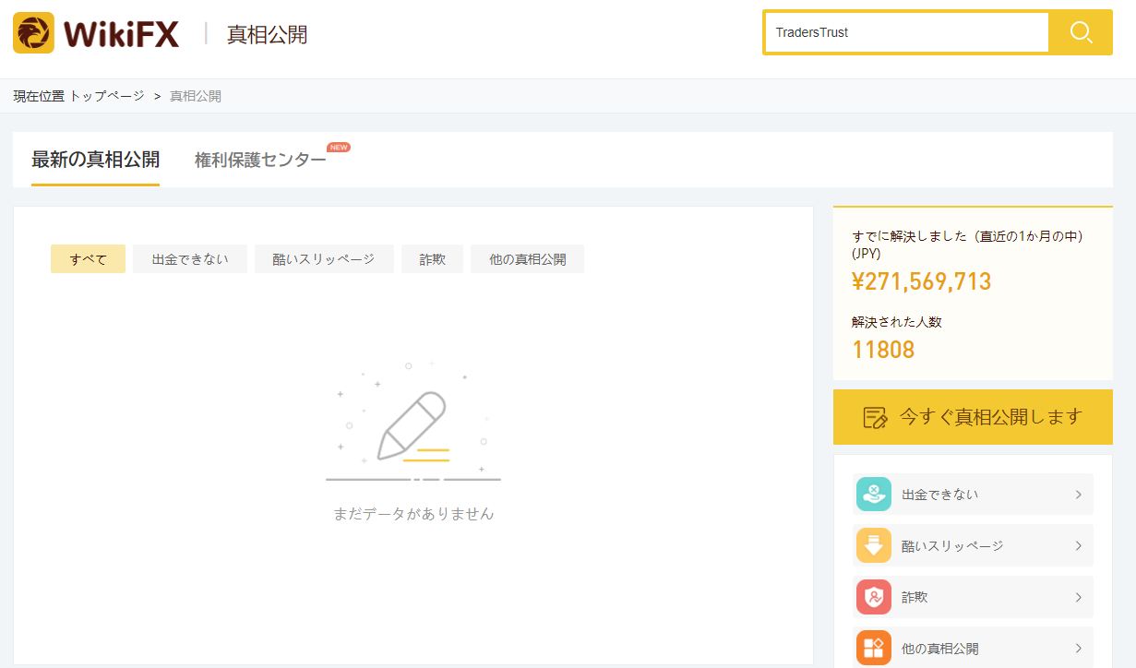Click the 出金できない teal hand icon
Image resolution: width=1136 pixels, height=668 pixels.
point(873,495)
